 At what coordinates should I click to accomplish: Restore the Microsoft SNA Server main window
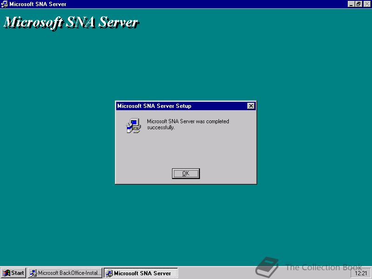click(359, 4)
